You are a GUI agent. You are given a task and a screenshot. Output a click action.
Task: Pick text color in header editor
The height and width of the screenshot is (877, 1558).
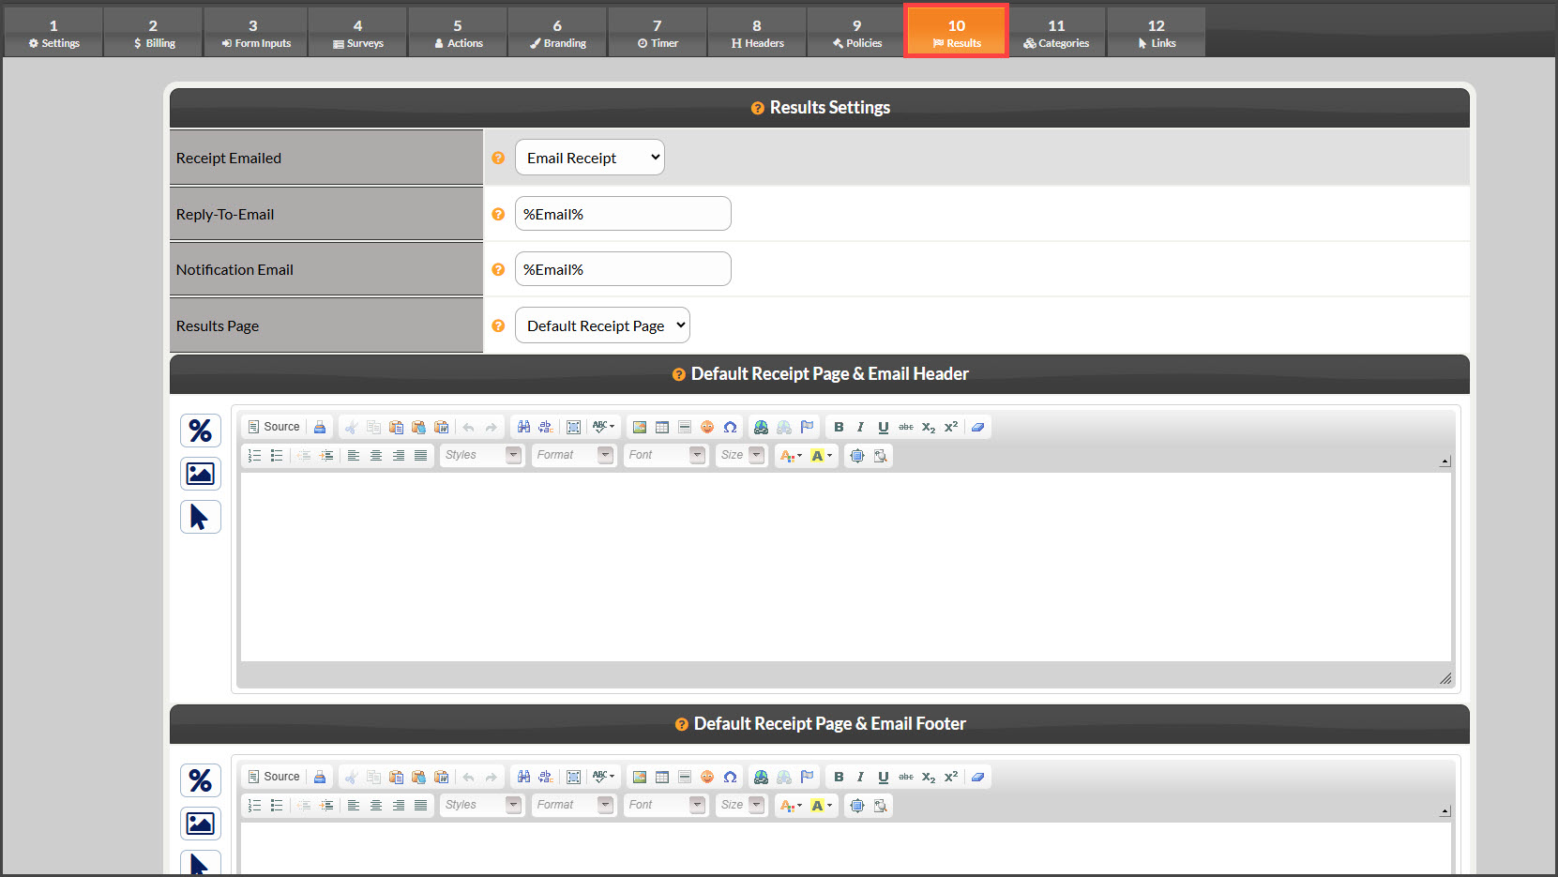click(791, 455)
